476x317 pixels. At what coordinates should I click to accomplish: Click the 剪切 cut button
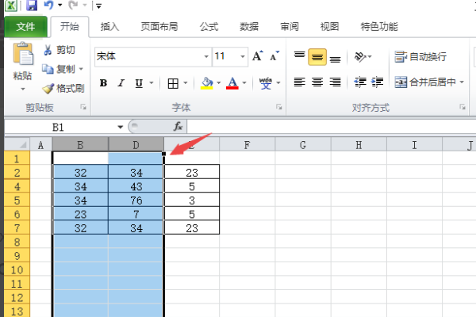(x=59, y=50)
